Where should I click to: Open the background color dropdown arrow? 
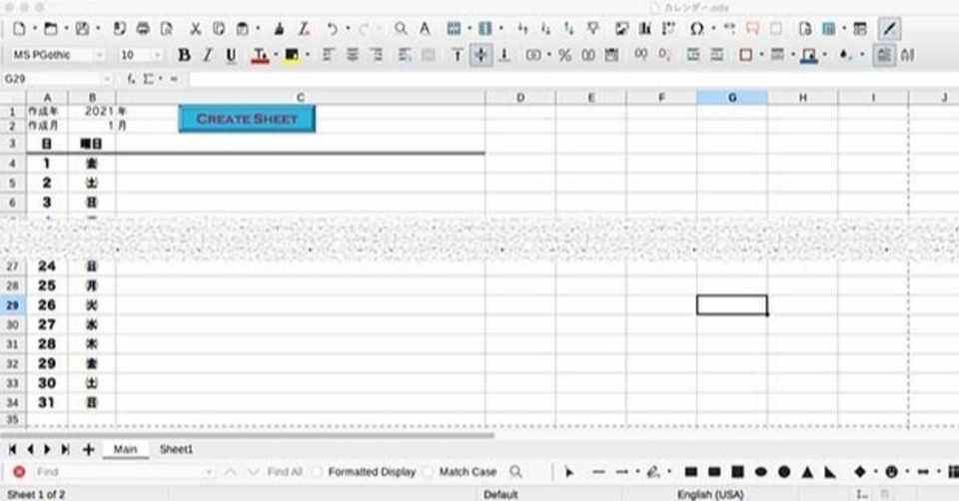307,55
